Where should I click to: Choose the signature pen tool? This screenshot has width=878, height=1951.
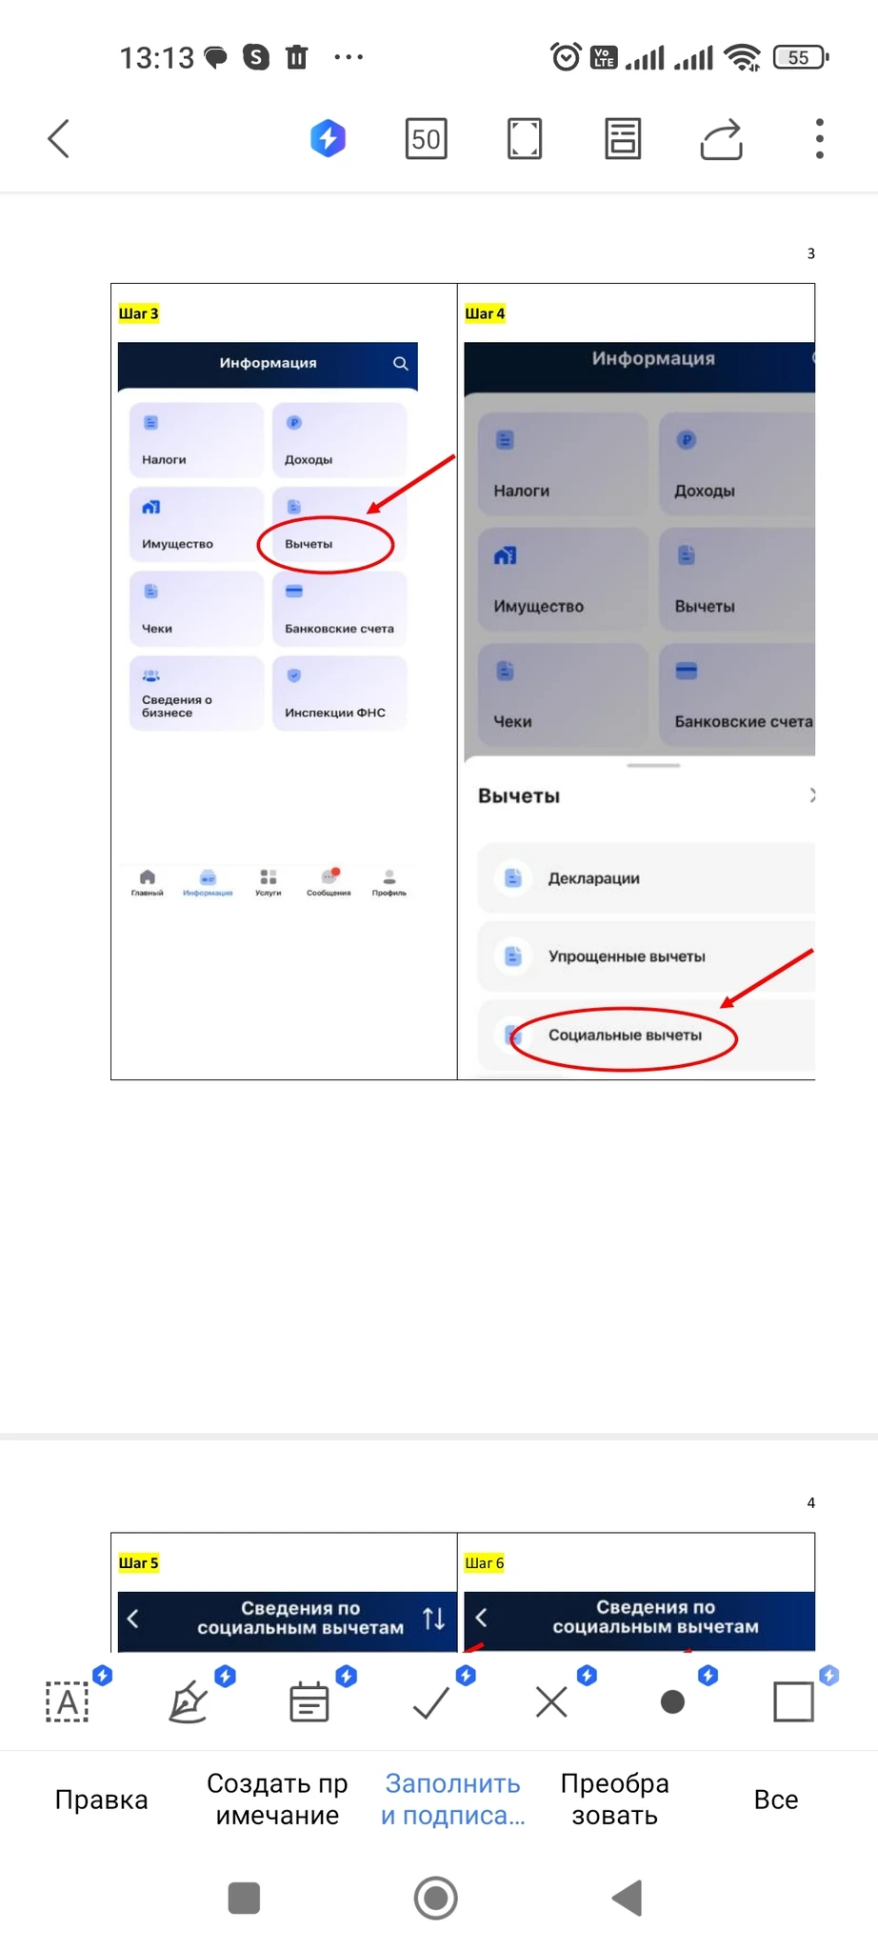pos(189,1701)
